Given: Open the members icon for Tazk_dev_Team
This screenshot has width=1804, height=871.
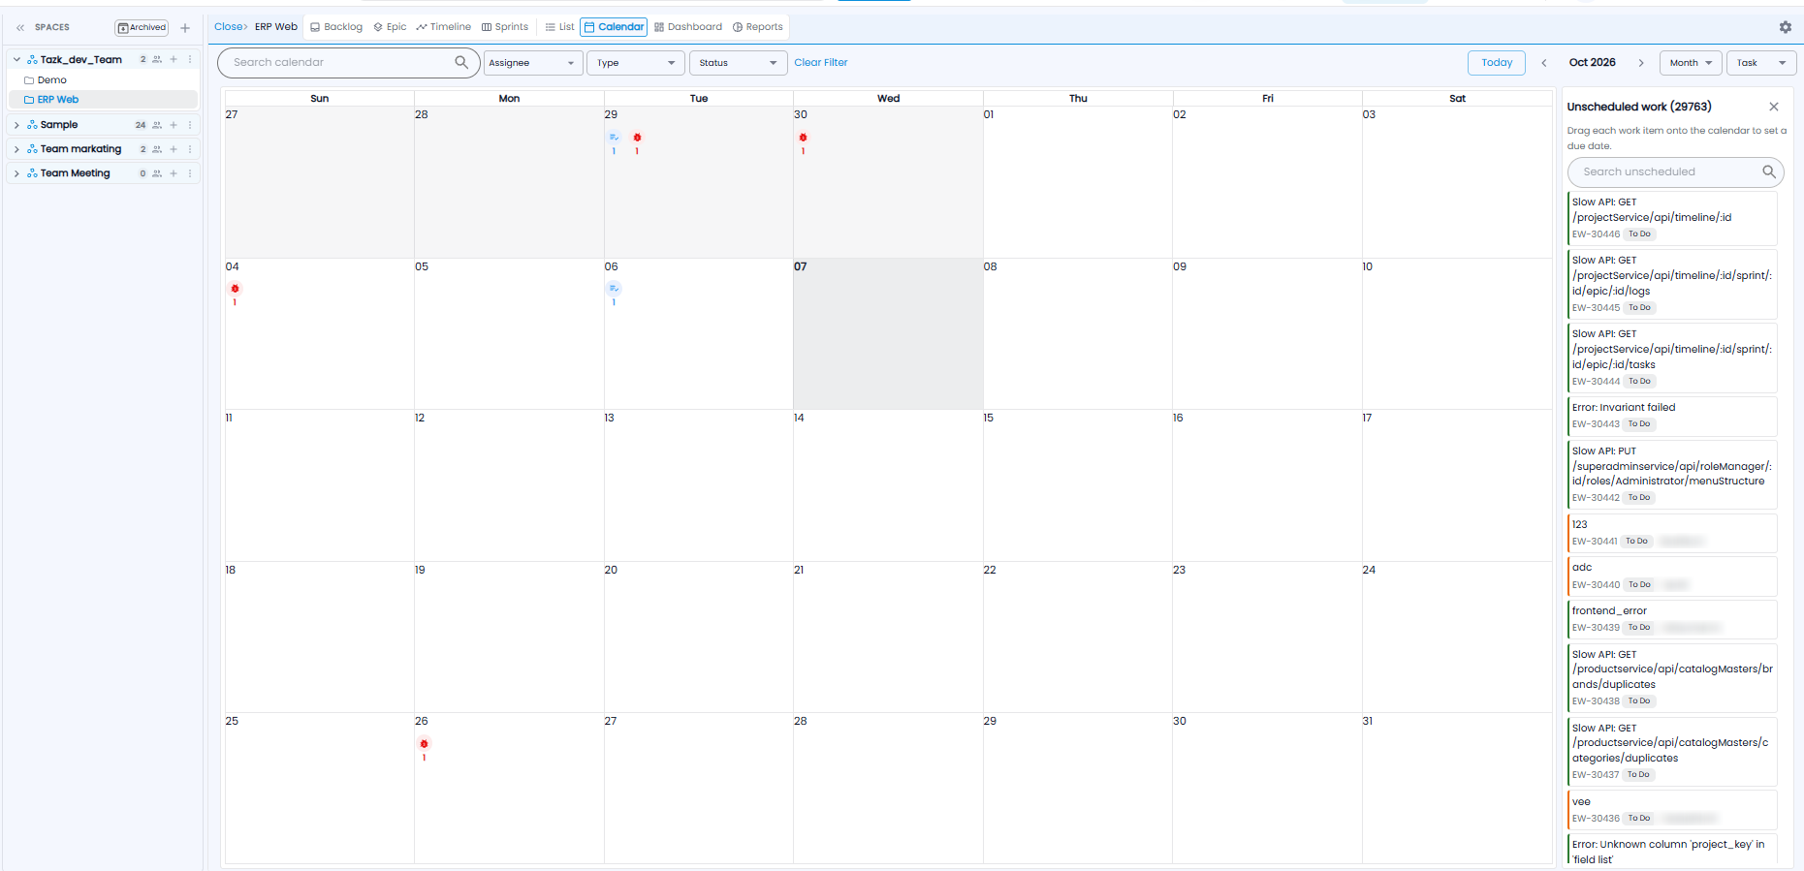Looking at the screenshot, I should [x=157, y=60].
